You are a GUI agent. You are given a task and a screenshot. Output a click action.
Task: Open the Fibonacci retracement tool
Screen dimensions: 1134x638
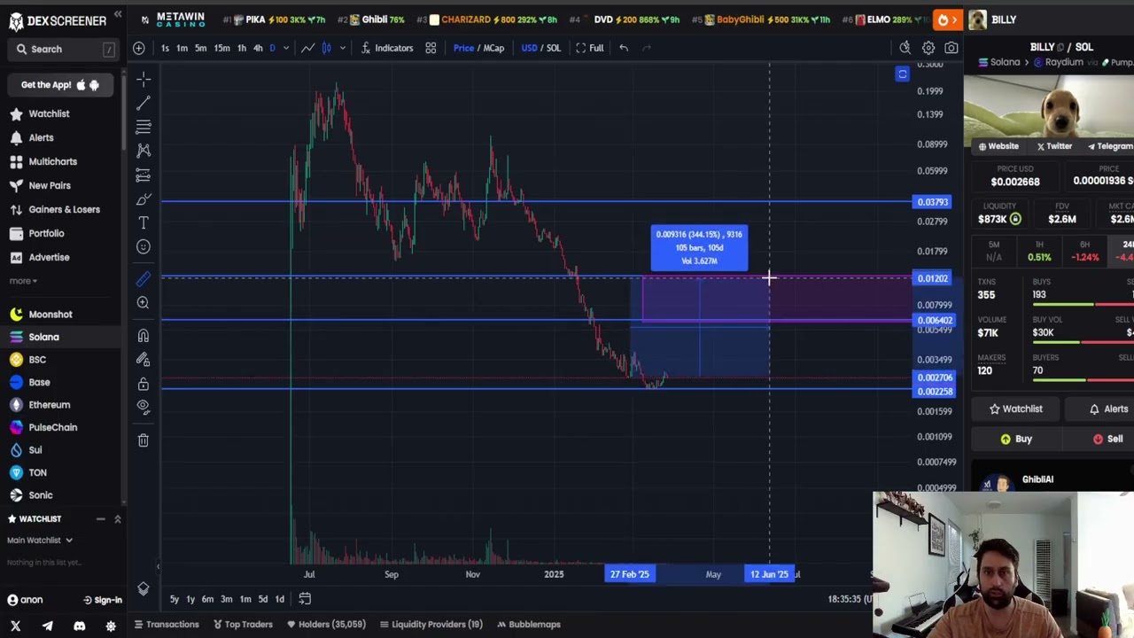coord(144,127)
